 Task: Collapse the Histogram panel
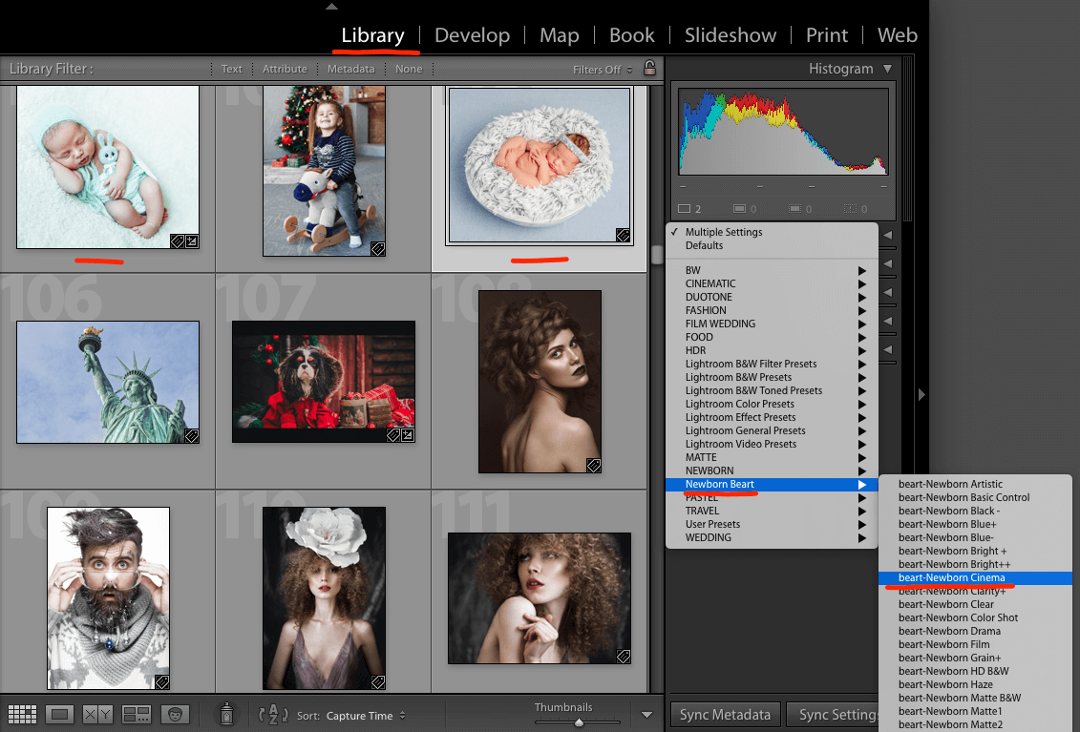(x=888, y=68)
